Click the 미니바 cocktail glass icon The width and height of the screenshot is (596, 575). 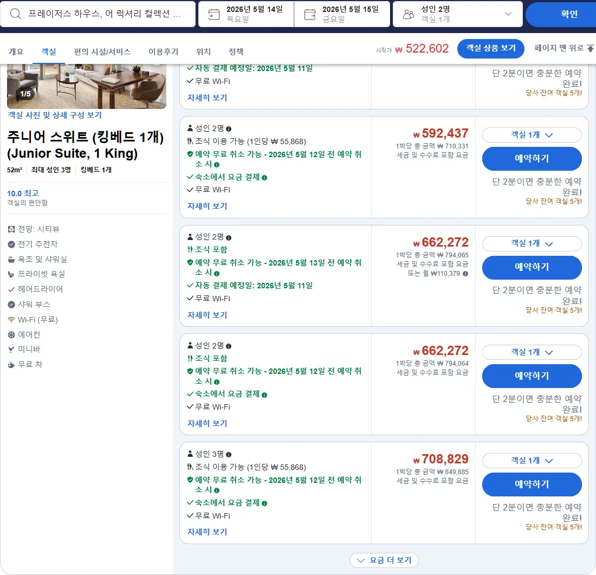click(11, 350)
